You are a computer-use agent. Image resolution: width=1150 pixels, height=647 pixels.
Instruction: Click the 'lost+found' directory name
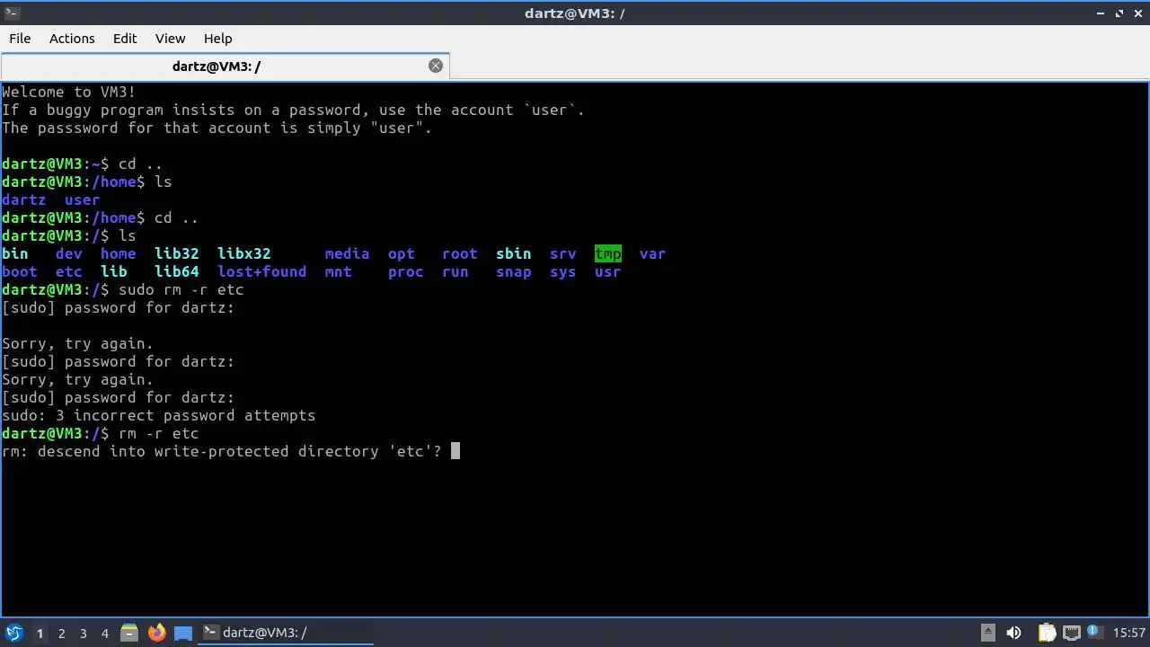261,272
